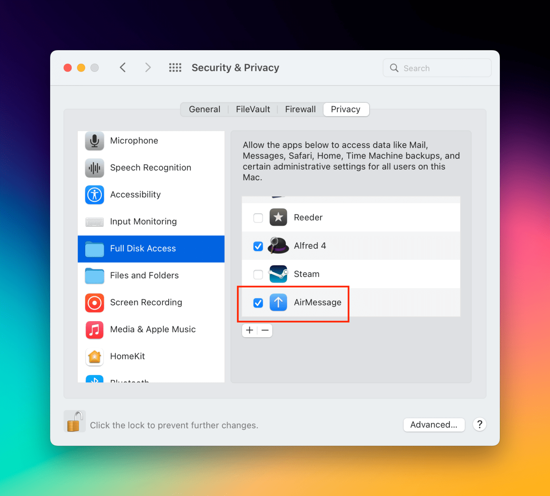Select the Microphone privacy icon
Image resolution: width=550 pixels, height=496 pixels.
[x=94, y=141]
